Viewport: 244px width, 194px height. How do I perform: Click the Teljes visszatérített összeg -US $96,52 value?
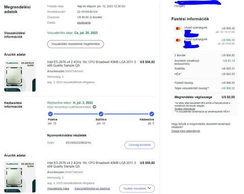(228, 88)
